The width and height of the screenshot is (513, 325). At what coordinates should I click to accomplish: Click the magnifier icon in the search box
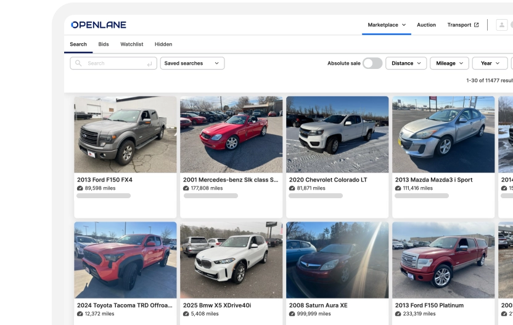pos(78,63)
